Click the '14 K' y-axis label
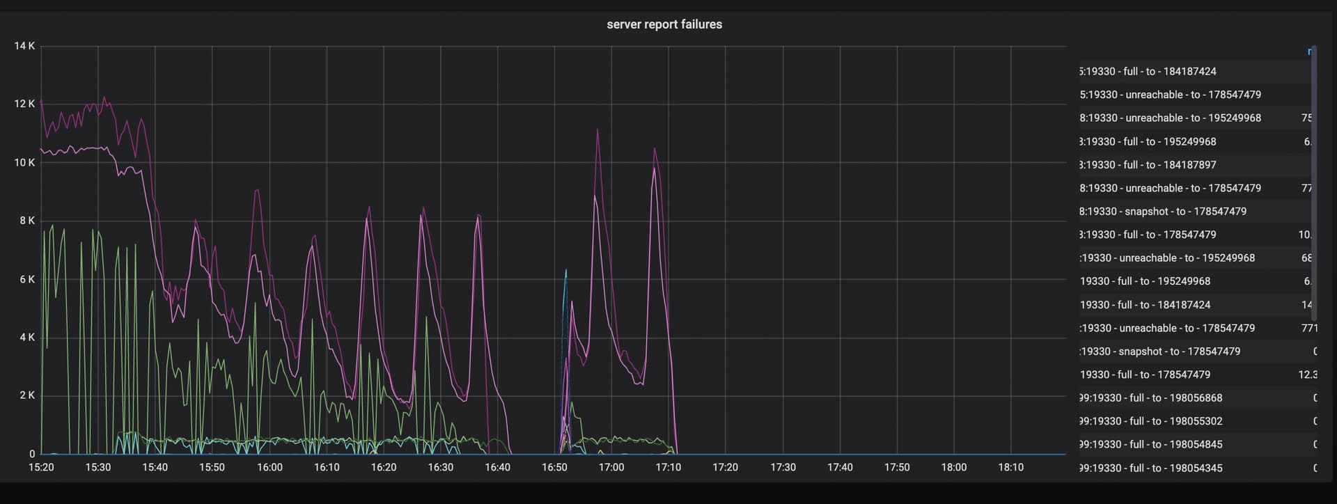 tap(24, 46)
